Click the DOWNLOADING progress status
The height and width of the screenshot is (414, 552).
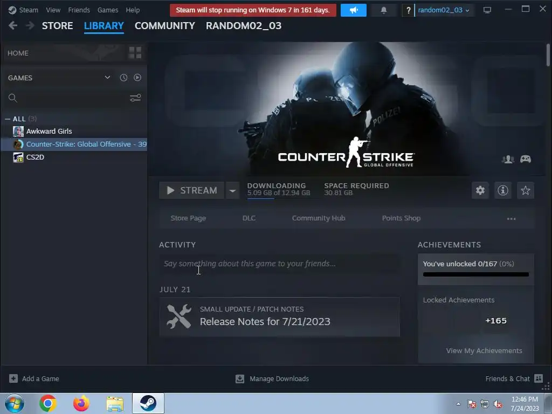point(279,189)
